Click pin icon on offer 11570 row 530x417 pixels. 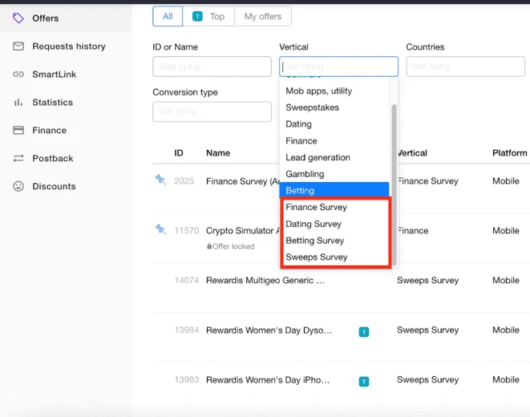[160, 229]
